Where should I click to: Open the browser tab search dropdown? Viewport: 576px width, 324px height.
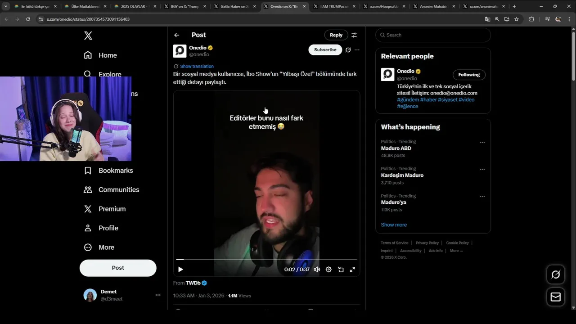(6, 6)
